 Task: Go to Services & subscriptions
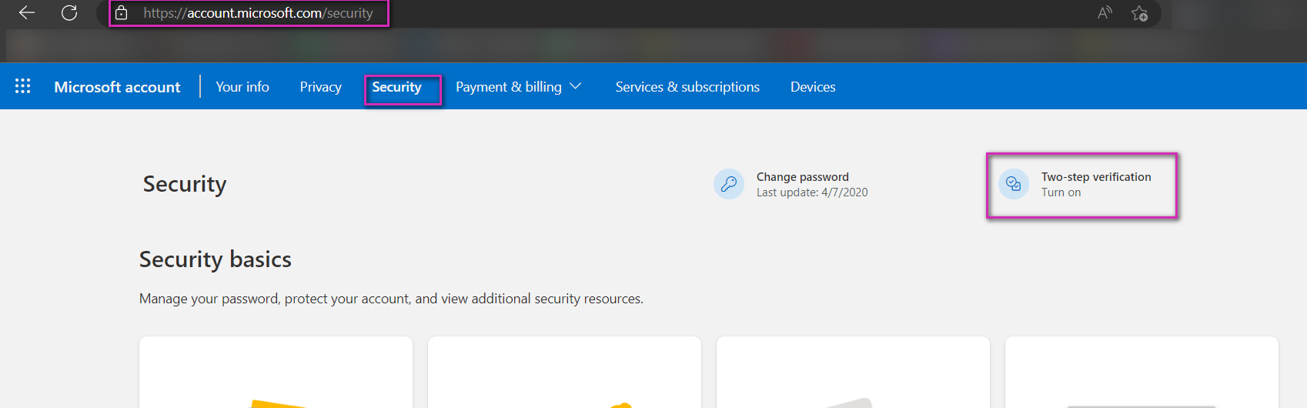click(x=687, y=87)
